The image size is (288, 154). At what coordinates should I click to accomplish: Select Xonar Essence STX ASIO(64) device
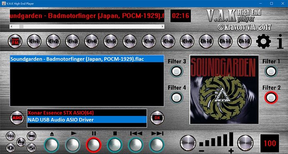point(87,113)
